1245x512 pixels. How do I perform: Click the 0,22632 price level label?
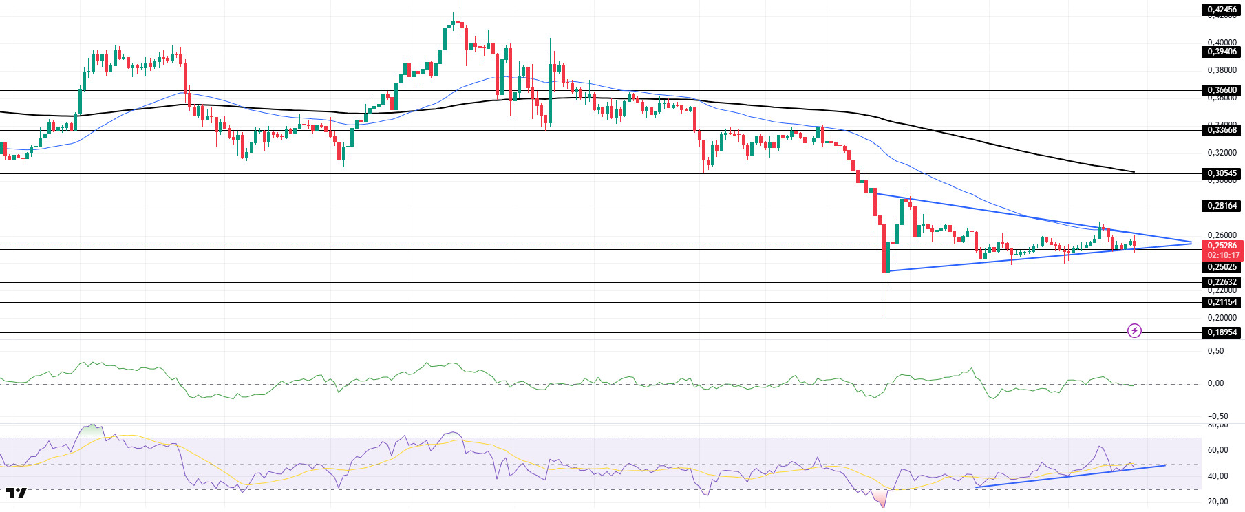click(x=1222, y=282)
